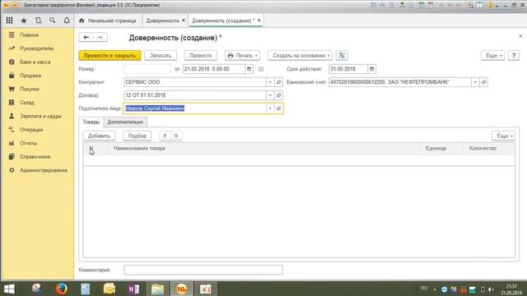Open Главное section in sidebar

[x=30, y=35]
